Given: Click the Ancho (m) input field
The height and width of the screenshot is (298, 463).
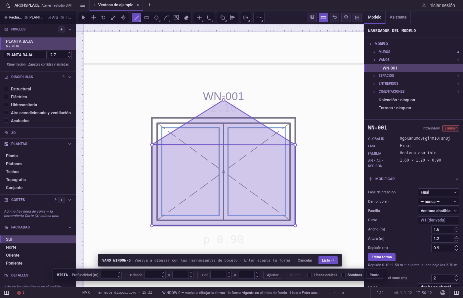Looking at the screenshot, I should [443, 229].
